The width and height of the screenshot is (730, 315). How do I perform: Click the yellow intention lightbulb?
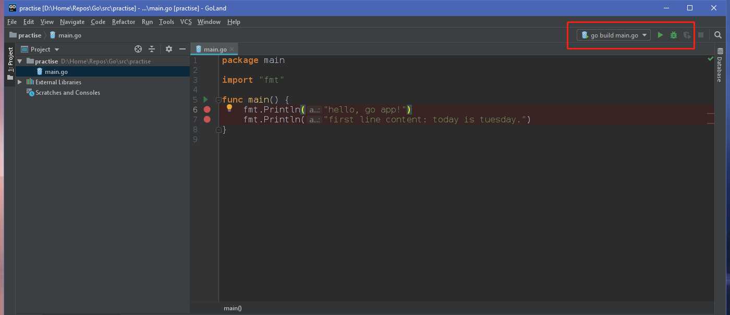229,108
